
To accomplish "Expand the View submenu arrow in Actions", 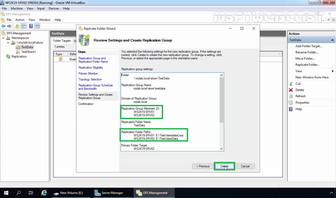I will [333, 71].
